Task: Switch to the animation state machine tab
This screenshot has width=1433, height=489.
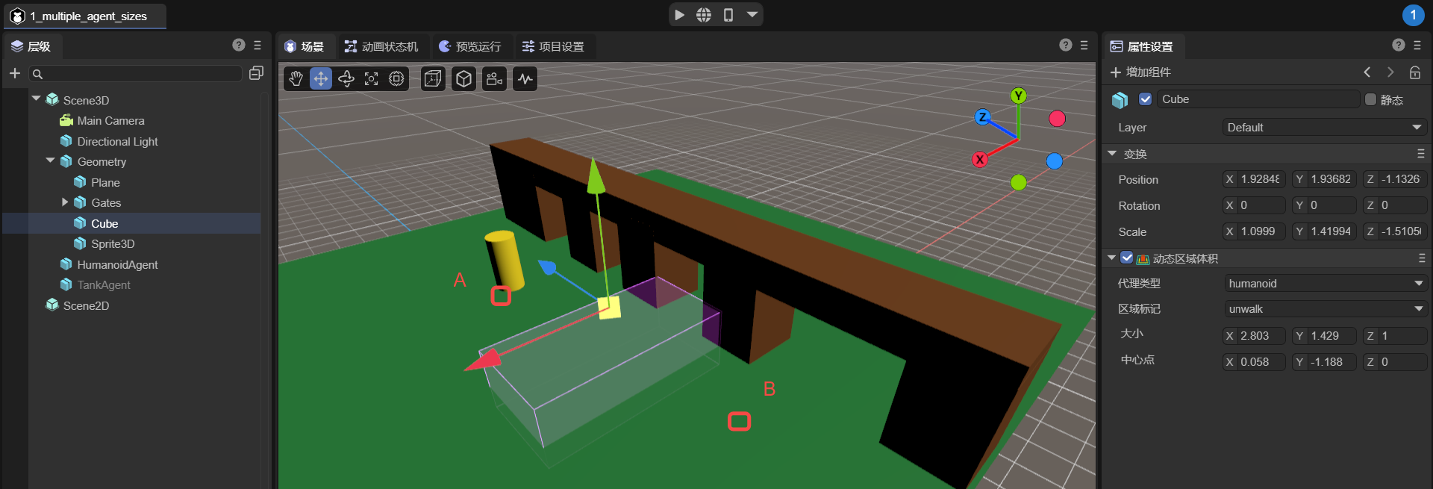Action: coord(381,46)
